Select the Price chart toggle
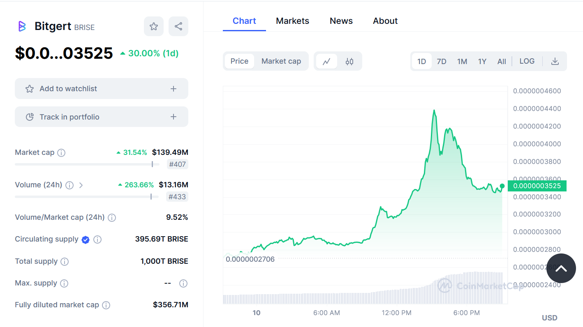Image resolution: width=583 pixels, height=327 pixels. point(239,61)
